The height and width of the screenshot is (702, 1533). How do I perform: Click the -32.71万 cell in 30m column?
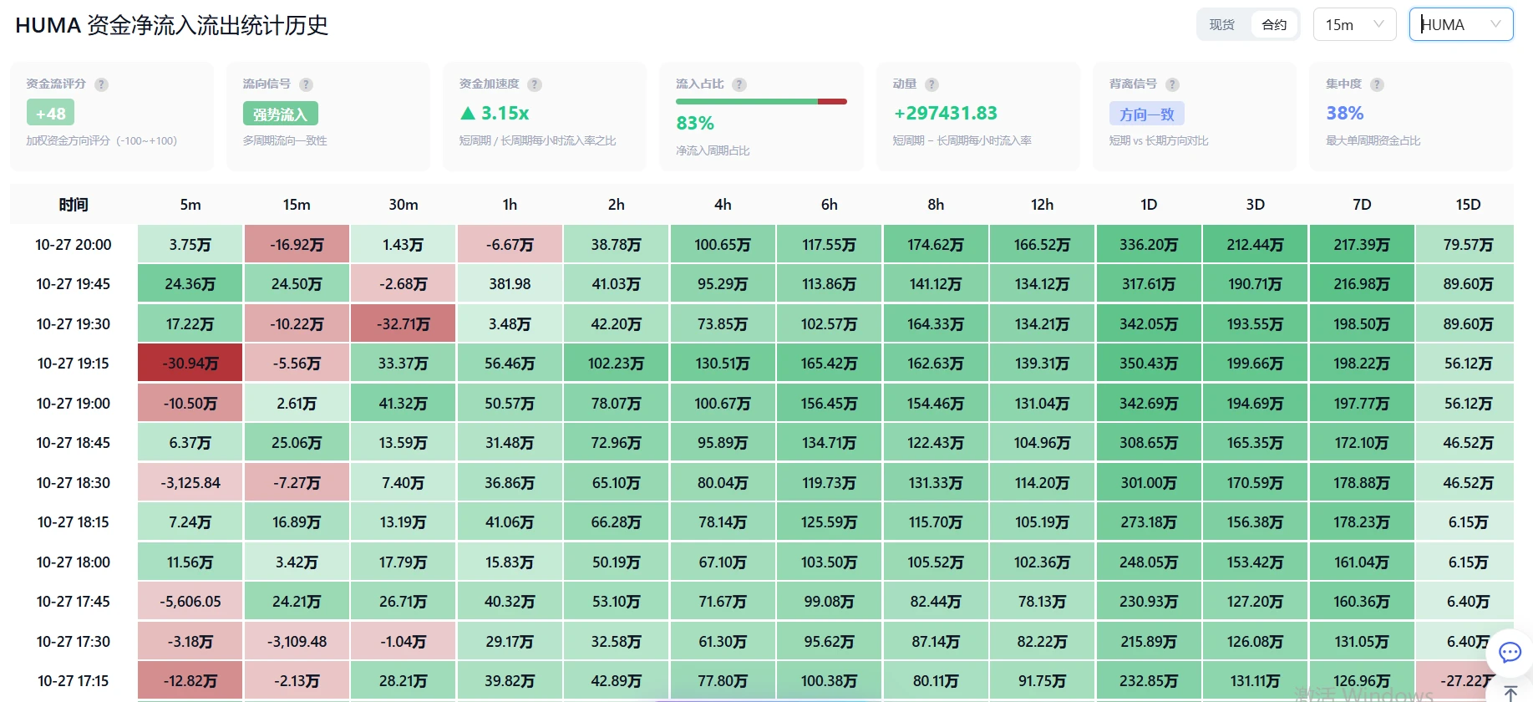coord(404,323)
